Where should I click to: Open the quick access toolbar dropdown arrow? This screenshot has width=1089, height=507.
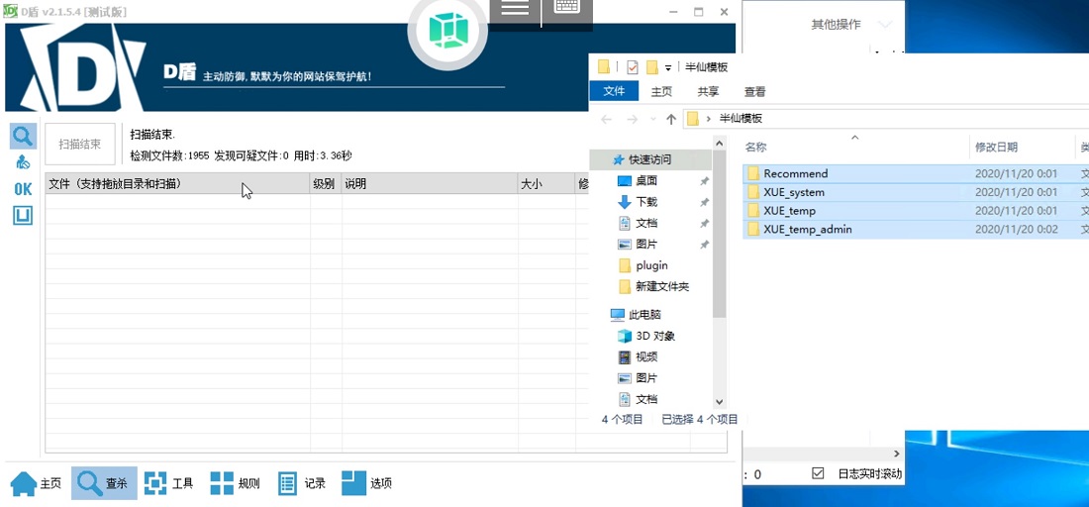click(668, 68)
